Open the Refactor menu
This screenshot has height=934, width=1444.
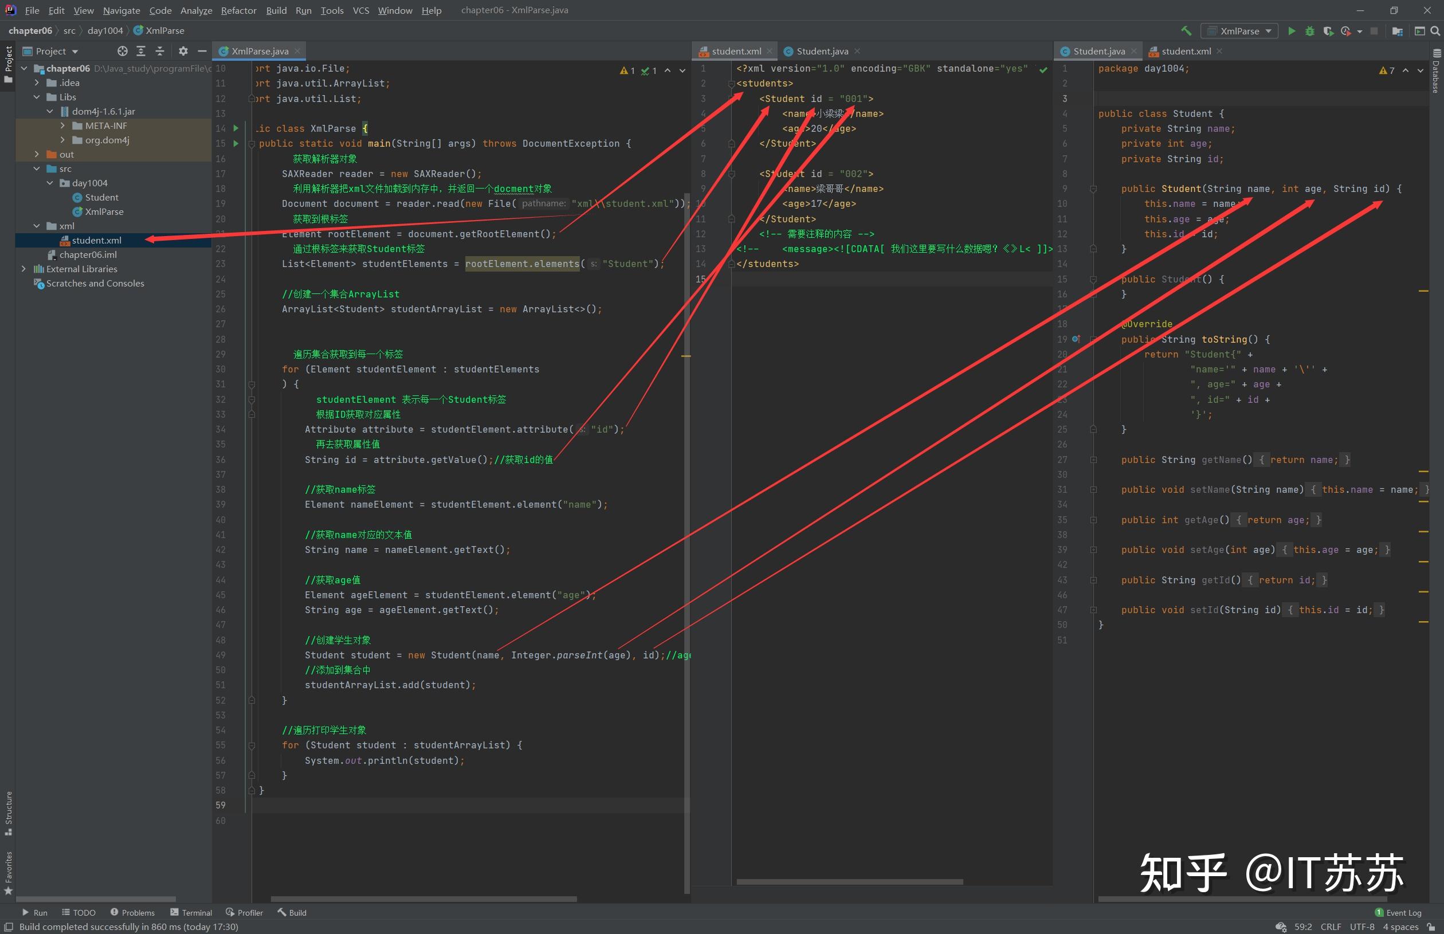tap(238, 10)
